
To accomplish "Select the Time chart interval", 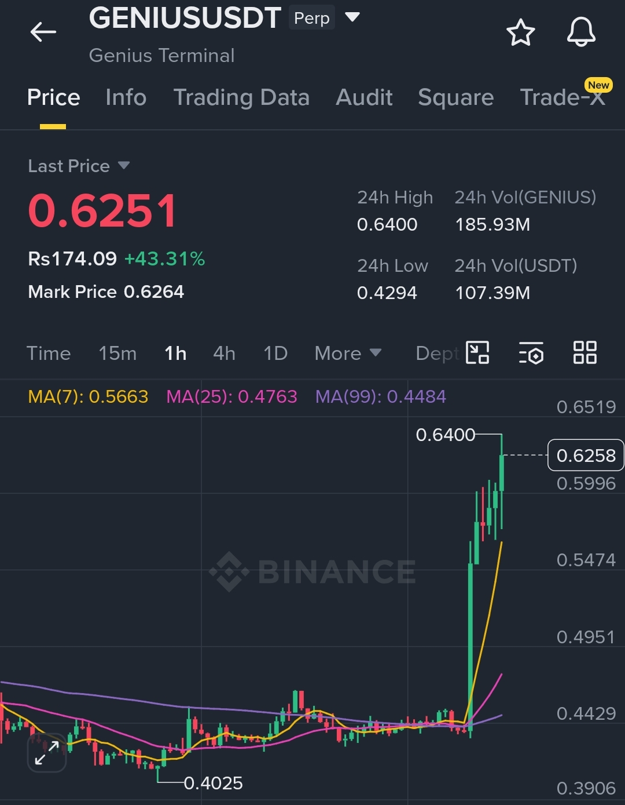I will [49, 353].
